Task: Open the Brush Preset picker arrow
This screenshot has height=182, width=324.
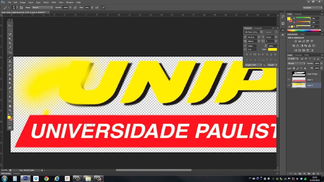Action: [x=17, y=8]
